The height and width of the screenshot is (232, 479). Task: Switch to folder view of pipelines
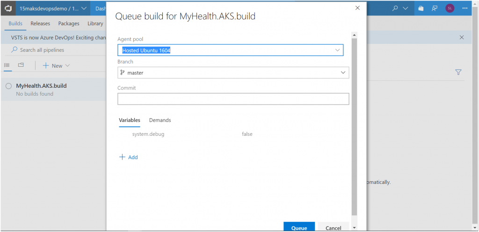[x=21, y=65]
